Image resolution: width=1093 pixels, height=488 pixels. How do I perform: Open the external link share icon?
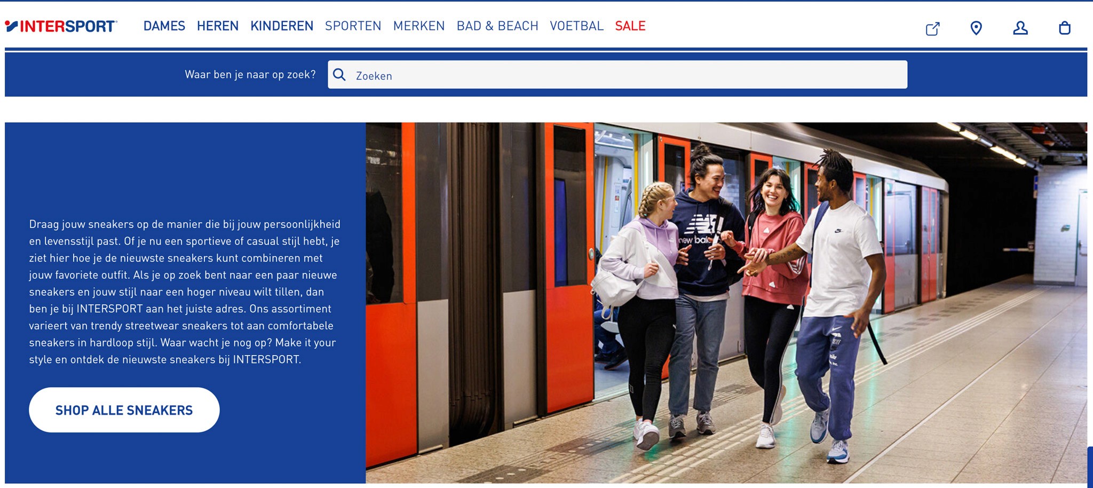932,28
